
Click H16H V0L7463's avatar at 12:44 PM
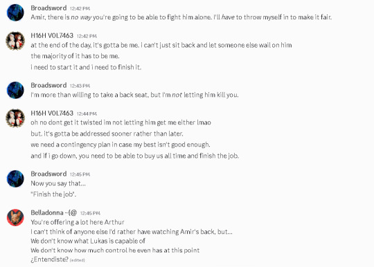15,118
